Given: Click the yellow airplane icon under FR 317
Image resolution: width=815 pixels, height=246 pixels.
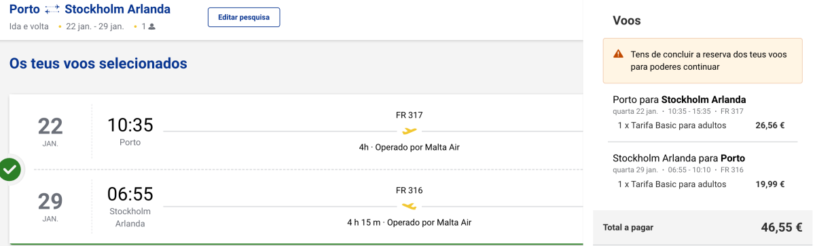Looking at the screenshot, I should [409, 131].
